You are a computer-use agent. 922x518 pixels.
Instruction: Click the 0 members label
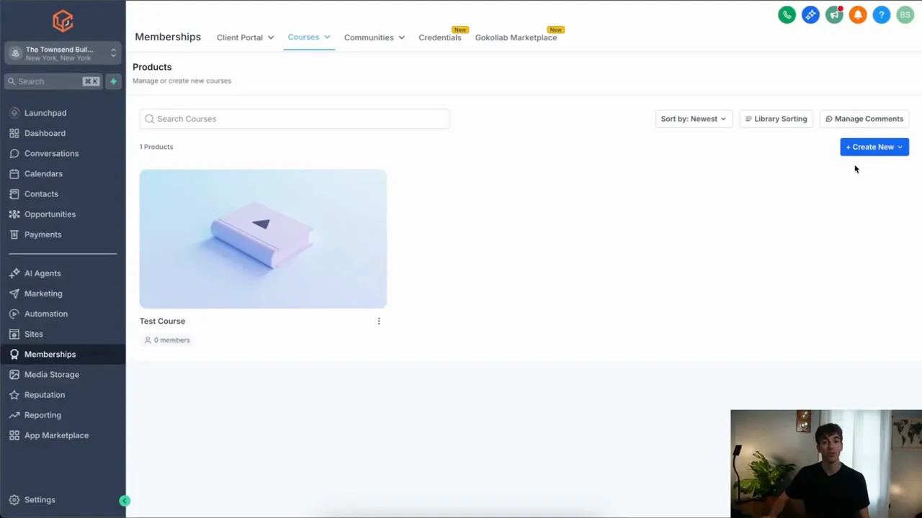coord(167,340)
